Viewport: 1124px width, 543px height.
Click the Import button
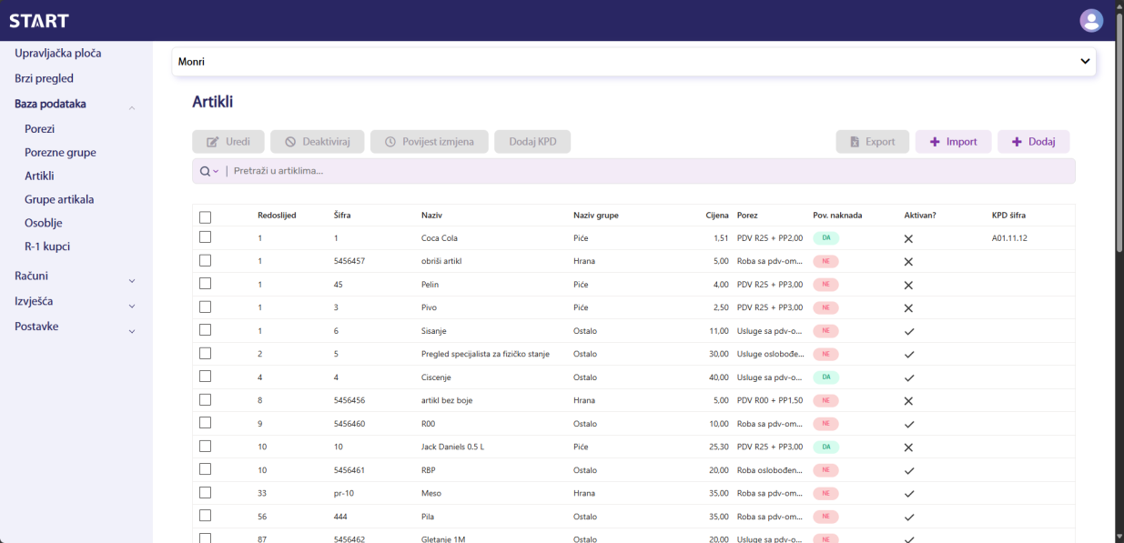953,142
